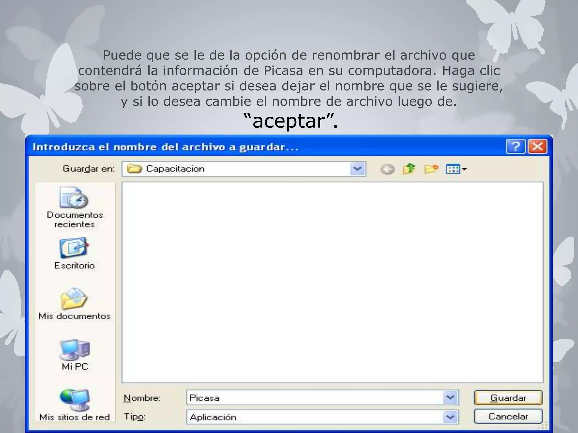Click the Guardar button

click(x=508, y=398)
